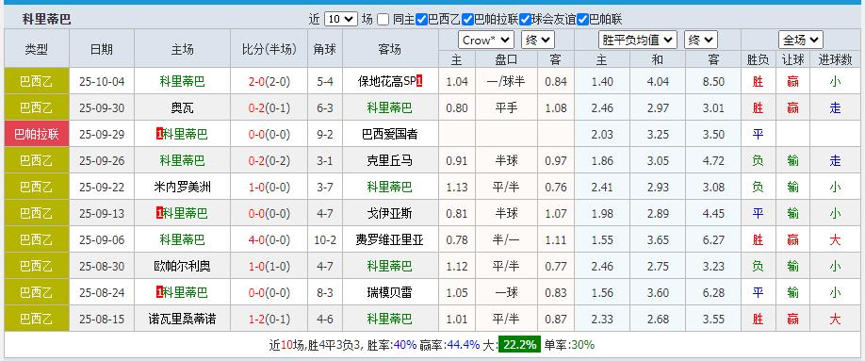Viewport: 865px width, 361px height.
Task: Select the 类型 column header
Action: point(37,49)
